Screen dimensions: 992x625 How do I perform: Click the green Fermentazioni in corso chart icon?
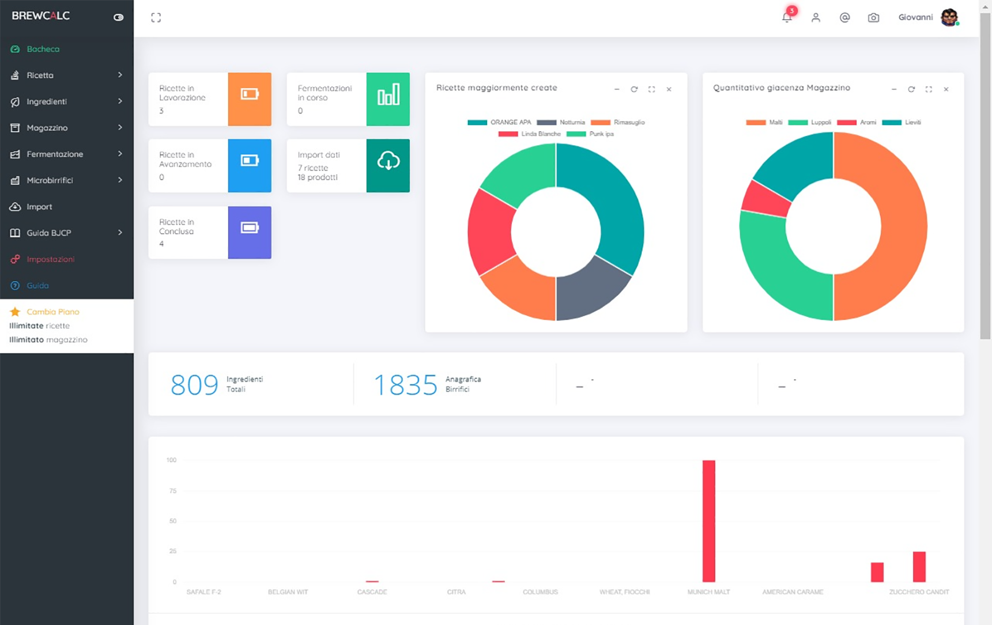point(388,94)
